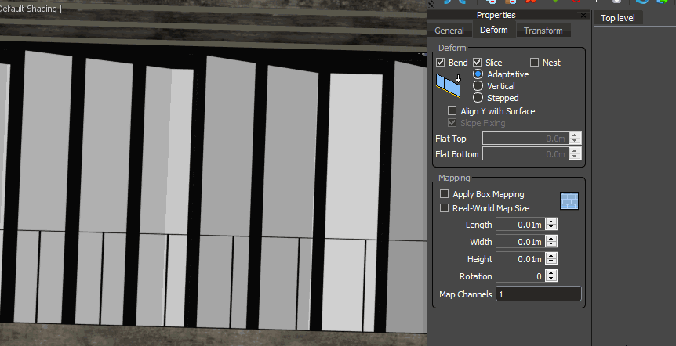Uncheck the Bend checkbox
676x346 pixels.
(441, 63)
